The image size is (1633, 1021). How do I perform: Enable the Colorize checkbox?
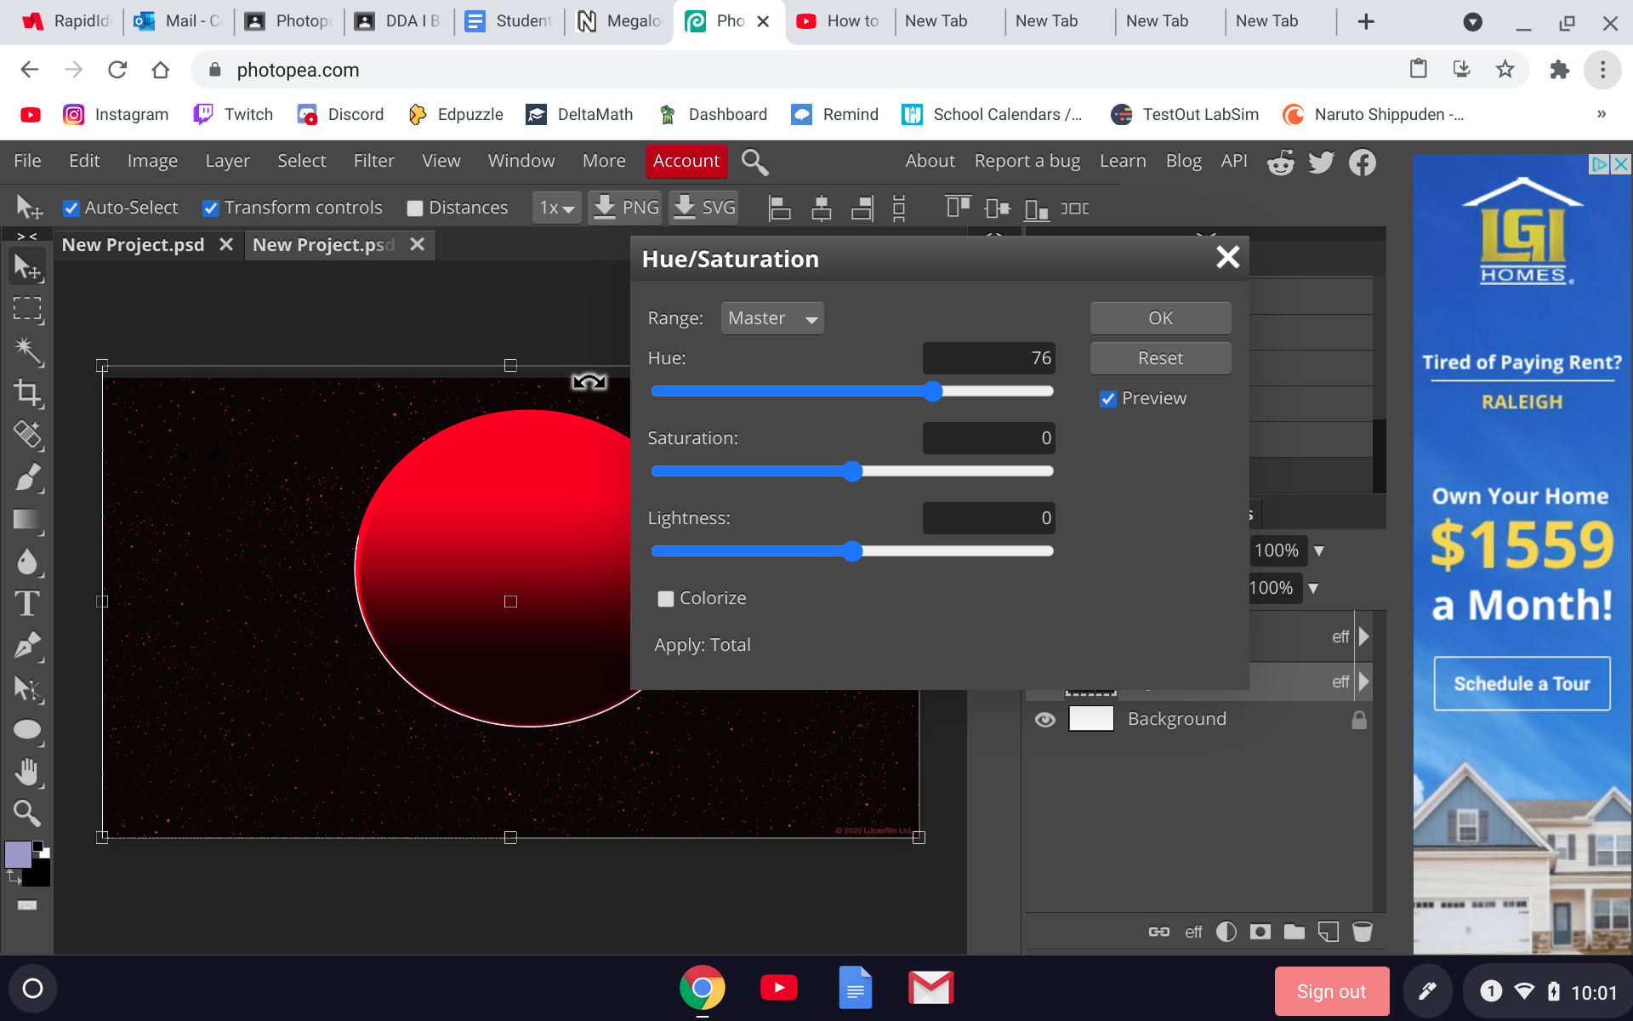[665, 598]
